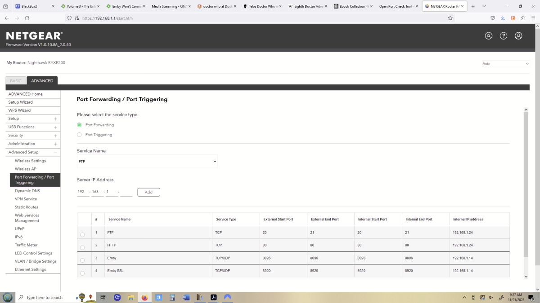The width and height of the screenshot is (540, 303).
Task: Select the HTTP rule radio button in row 2
Action: coord(82,247)
